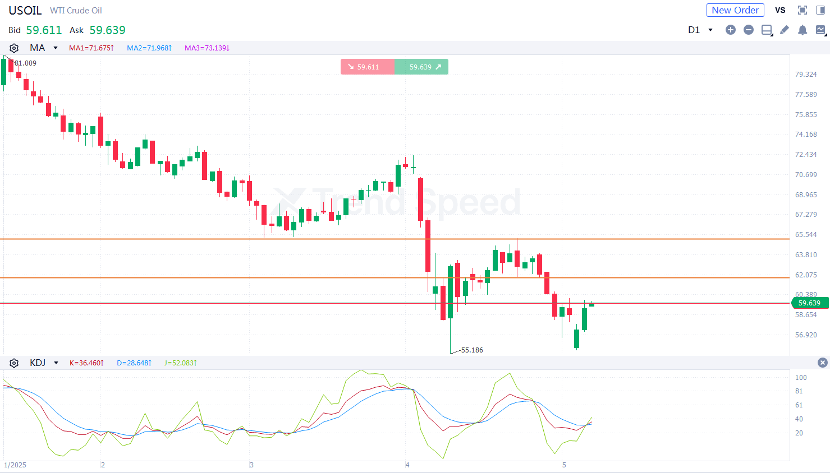Click the green Buy 59.639 button
Screen dimensions: 830x473
click(x=421, y=67)
